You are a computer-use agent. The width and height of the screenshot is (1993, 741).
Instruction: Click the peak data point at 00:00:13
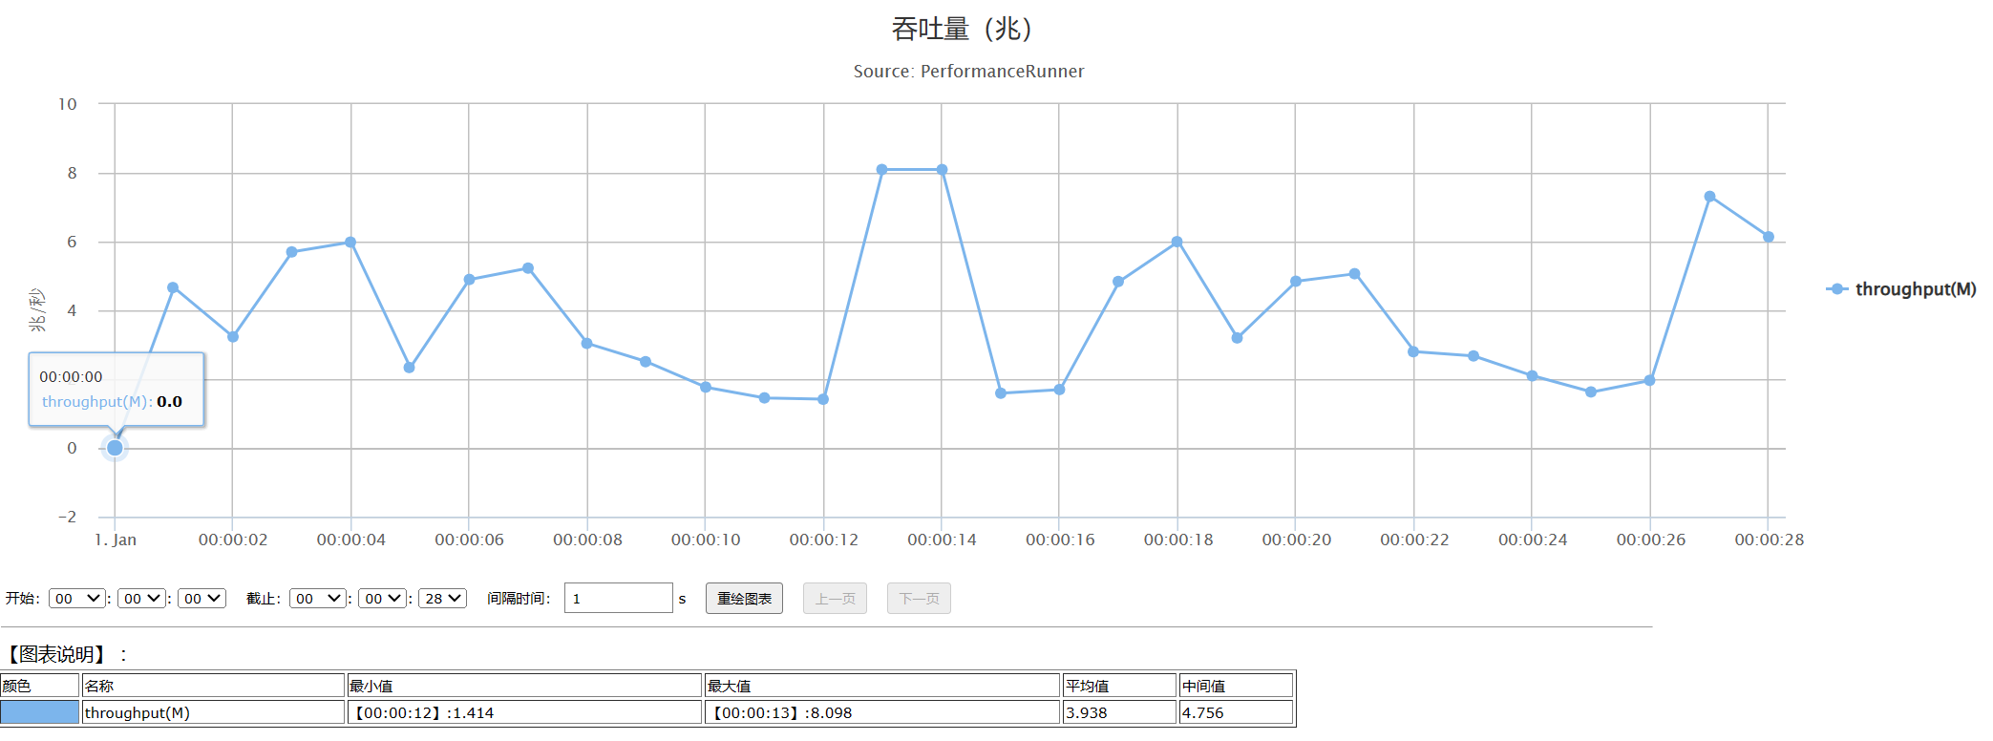882,170
